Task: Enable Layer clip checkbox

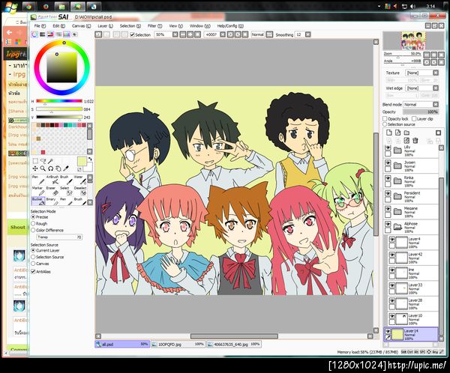Action: tap(414, 118)
